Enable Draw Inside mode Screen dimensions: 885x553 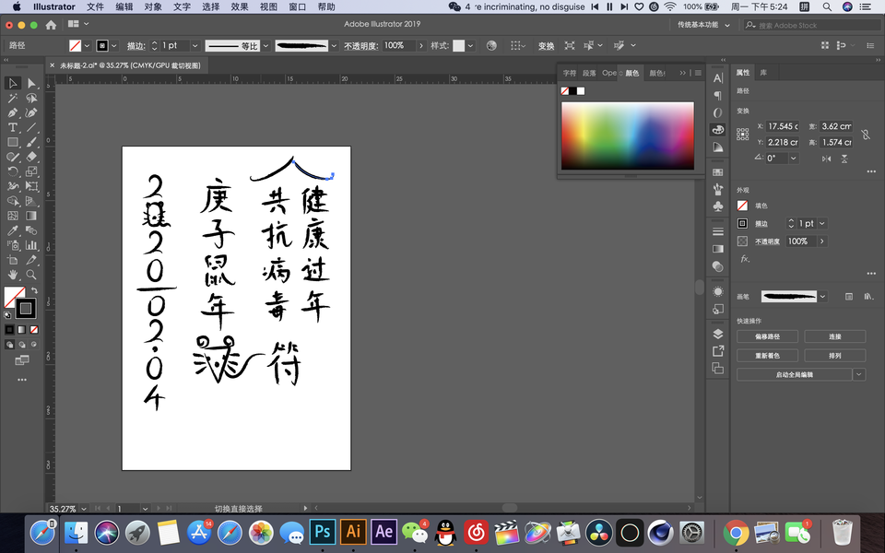tap(34, 344)
